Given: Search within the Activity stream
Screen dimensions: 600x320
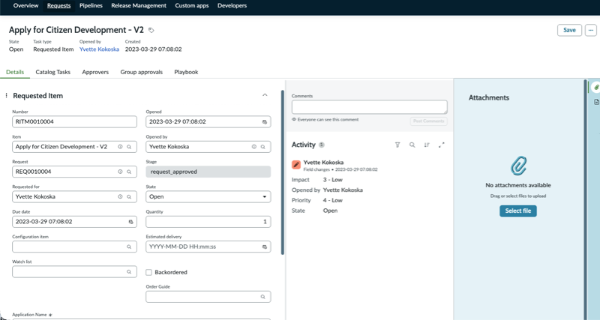Looking at the screenshot, I should tap(412, 145).
